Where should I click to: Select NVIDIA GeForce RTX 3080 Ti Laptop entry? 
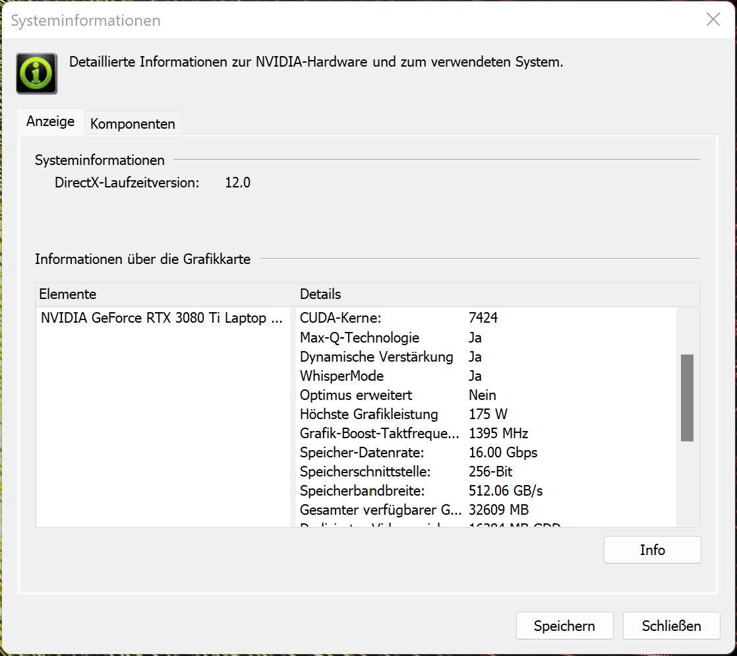pyautogui.click(x=162, y=317)
